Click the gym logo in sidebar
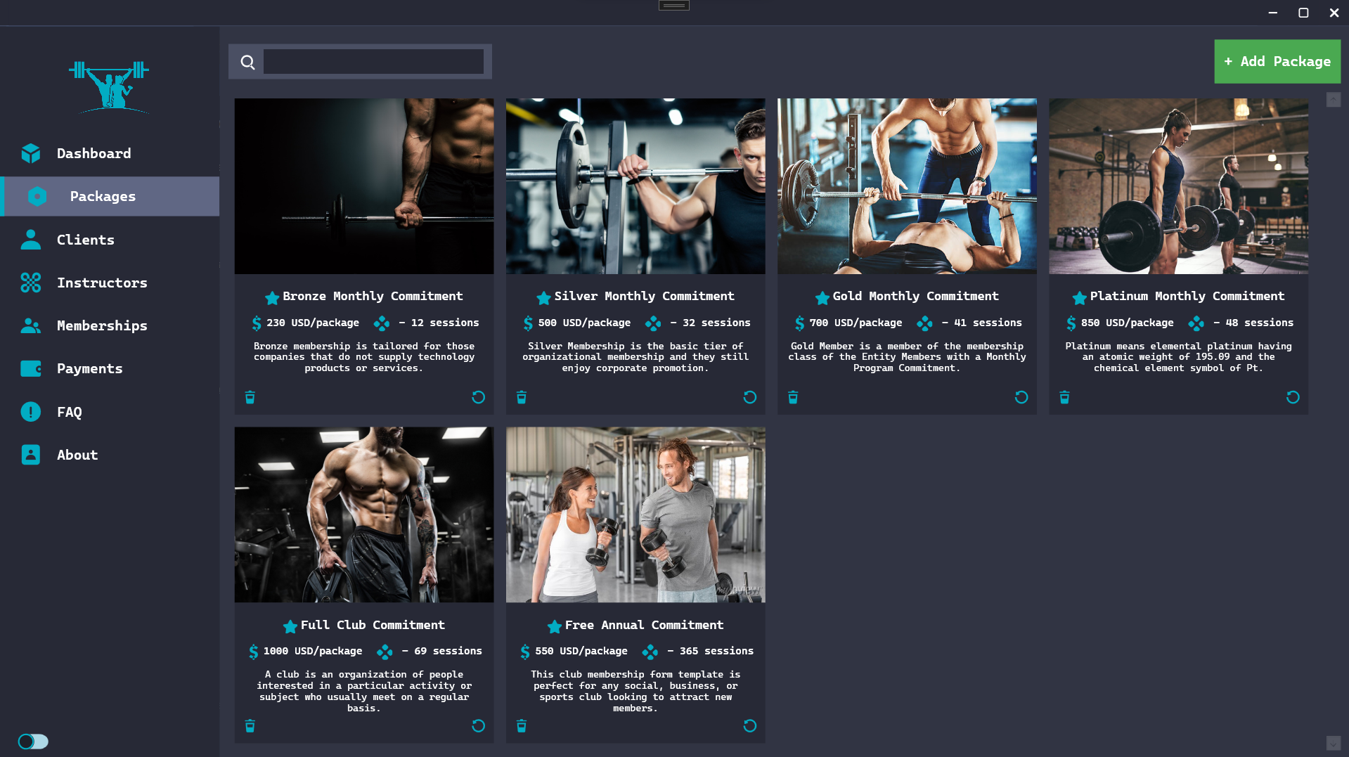The image size is (1349, 757). coord(109,87)
